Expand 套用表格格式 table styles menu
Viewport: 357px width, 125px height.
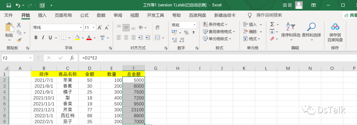pos(219,32)
